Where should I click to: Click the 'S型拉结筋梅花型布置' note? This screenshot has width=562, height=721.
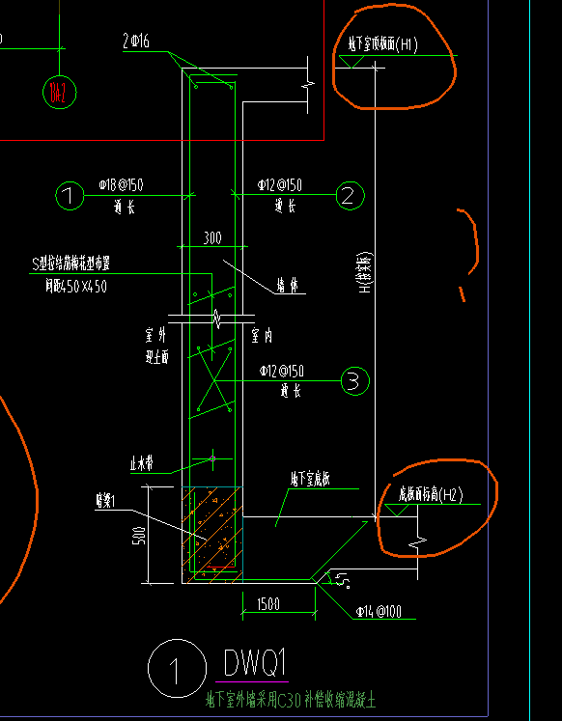(71, 263)
